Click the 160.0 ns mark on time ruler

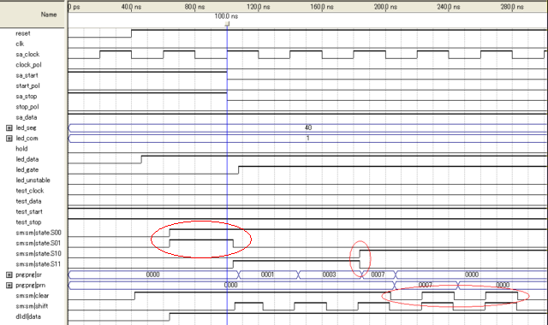point(322,7)
